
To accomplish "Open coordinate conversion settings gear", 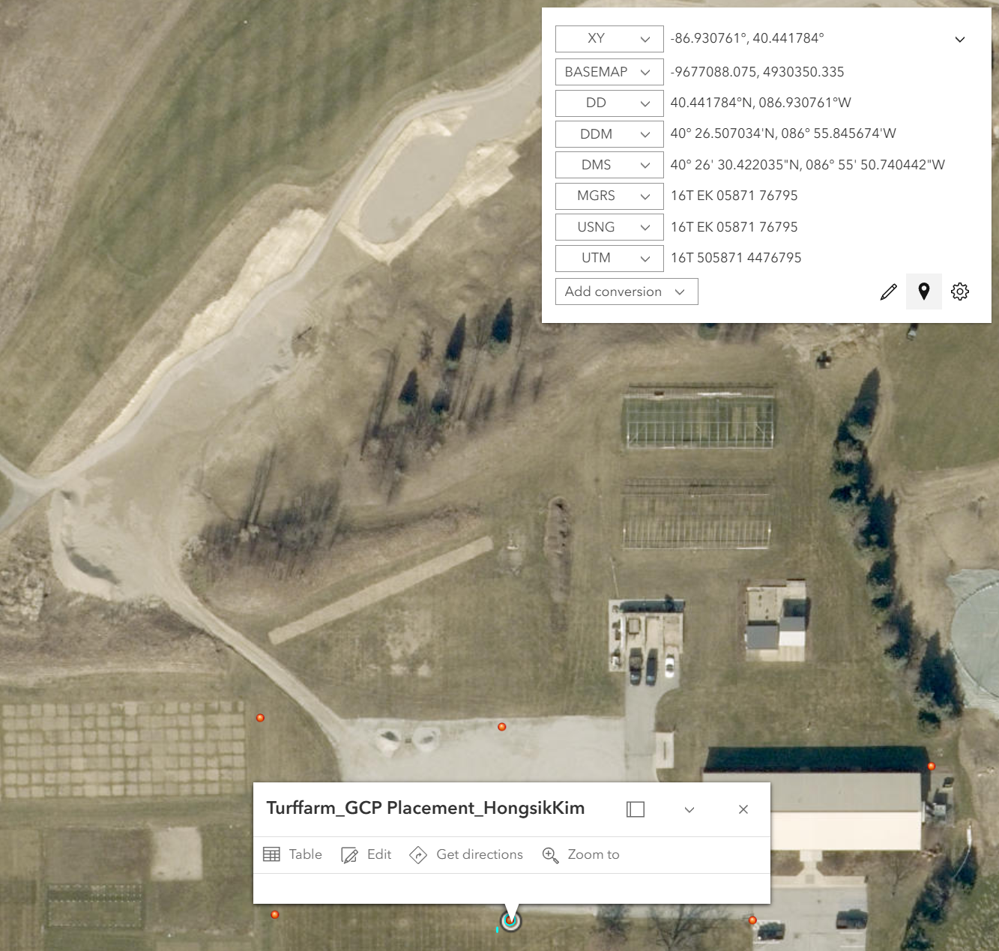I will pos(960,292).
